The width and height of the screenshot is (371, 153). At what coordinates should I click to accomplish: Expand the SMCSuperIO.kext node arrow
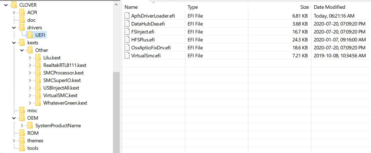tap(30, 80)
